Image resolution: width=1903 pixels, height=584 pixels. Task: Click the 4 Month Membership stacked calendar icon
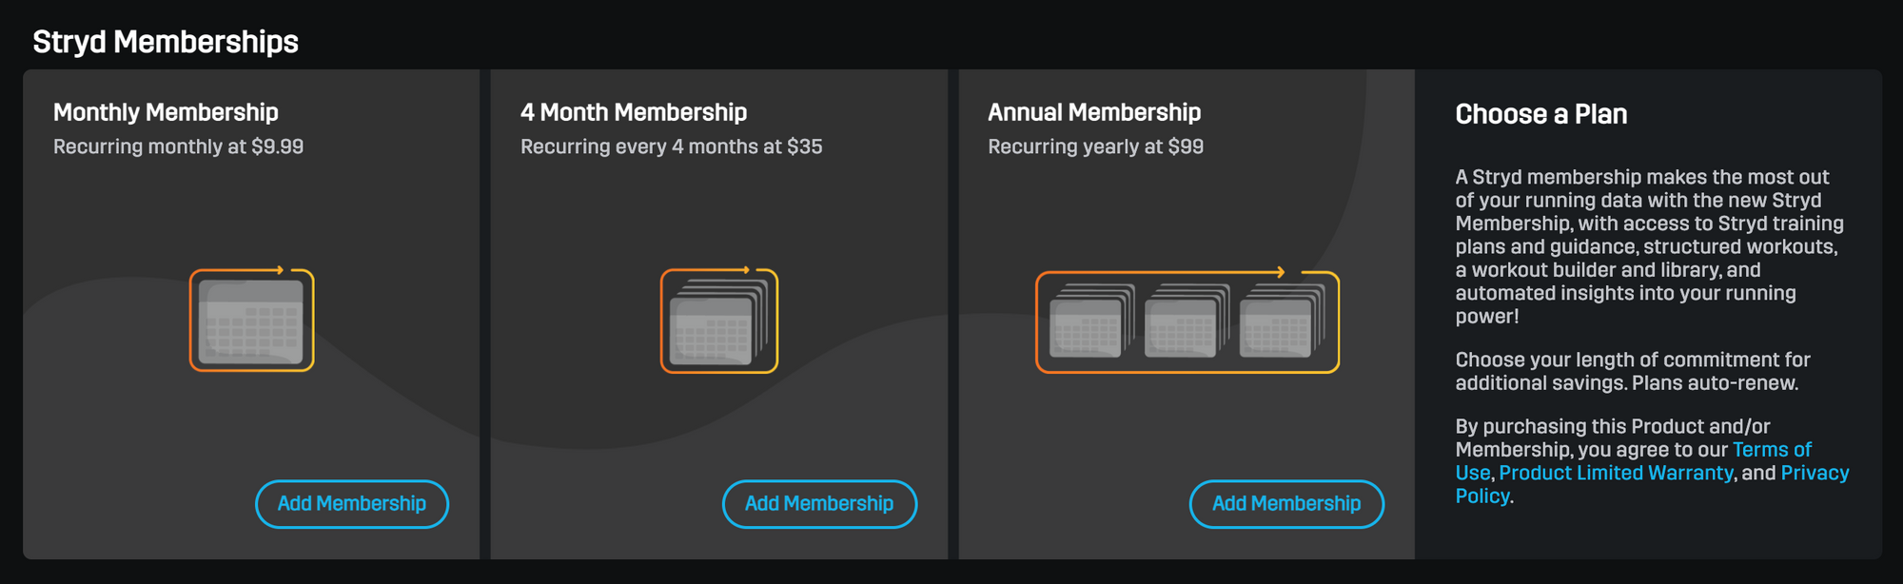coord(718,323)
